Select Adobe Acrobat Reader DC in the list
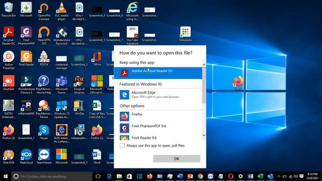Image resolution: width=322 pixels, height=181 pixels. [x=158, y=73]
